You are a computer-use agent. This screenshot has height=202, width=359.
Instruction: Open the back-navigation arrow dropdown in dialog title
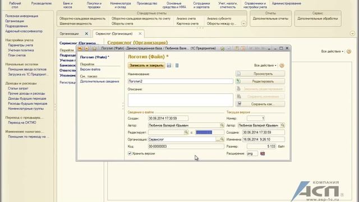86,48
